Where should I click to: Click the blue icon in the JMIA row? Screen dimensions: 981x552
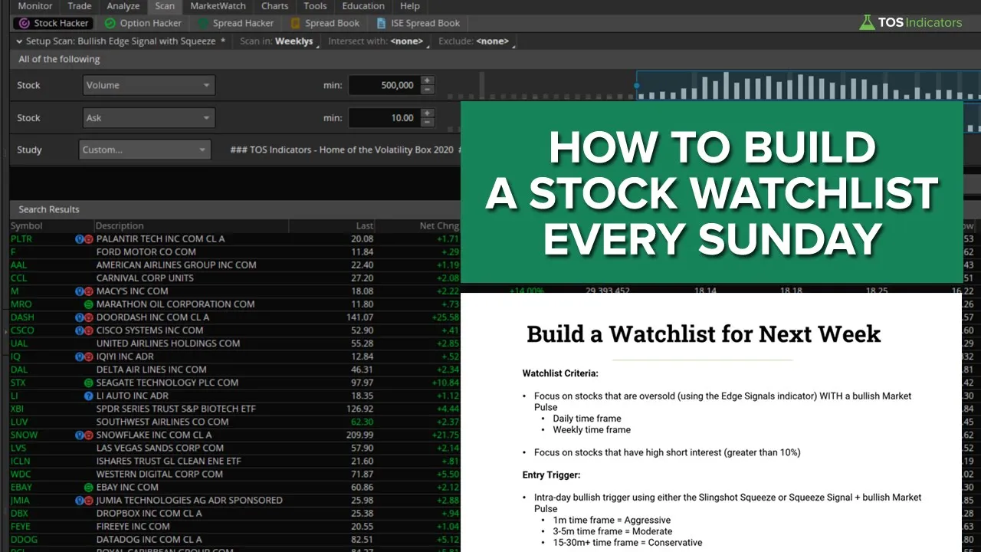coord(79,500)
